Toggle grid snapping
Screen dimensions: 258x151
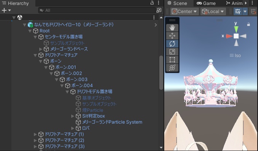253,11
